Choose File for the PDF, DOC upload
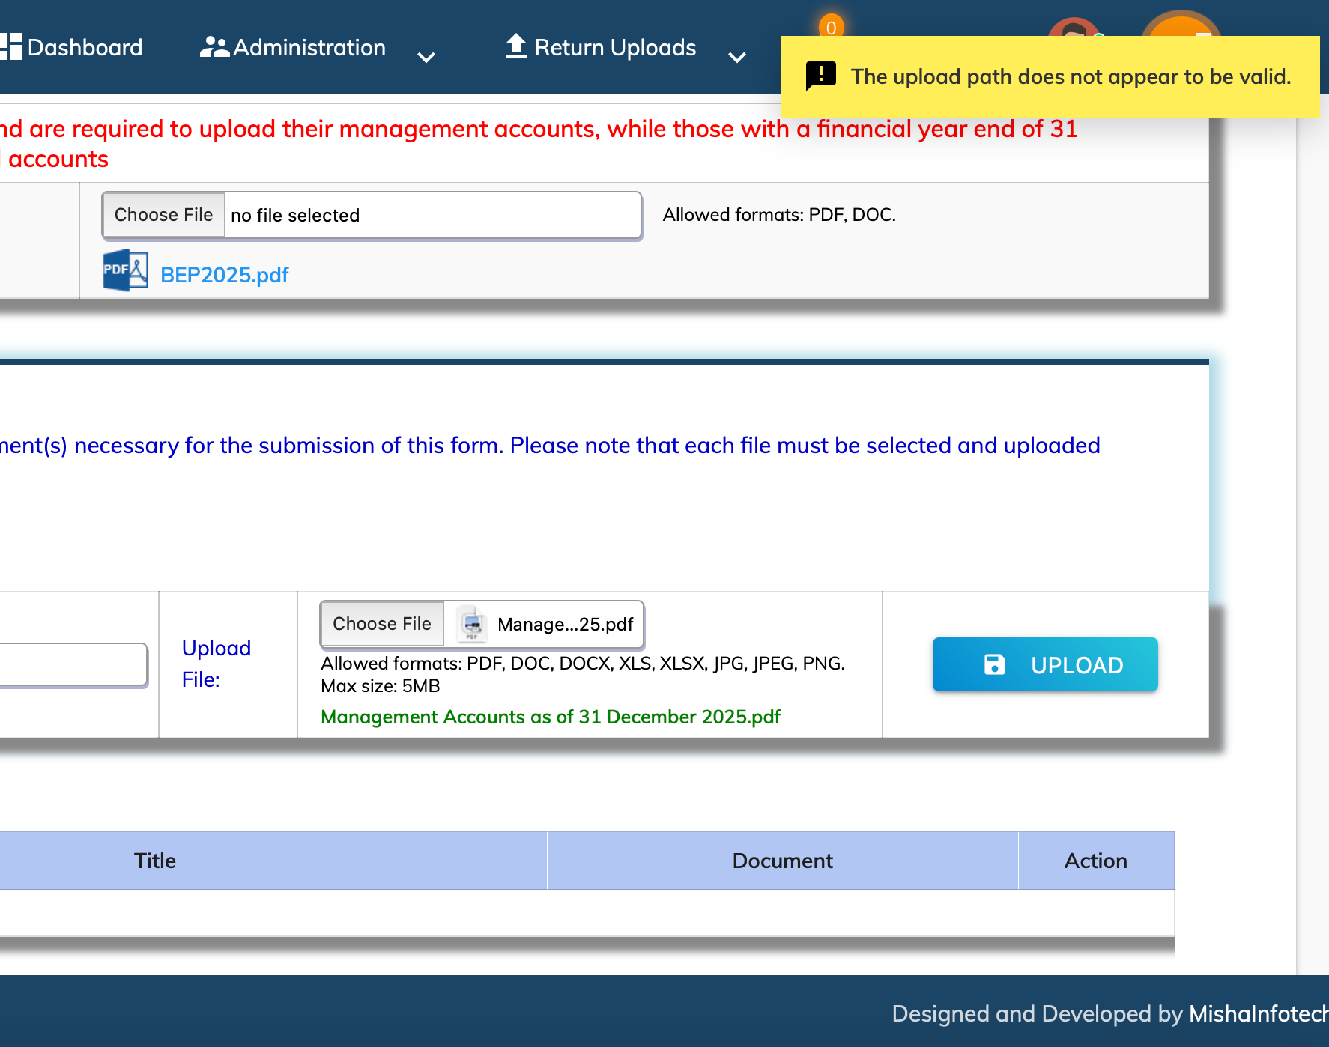The width and height of the screenshot is (1329, 1047). point(163,215)
